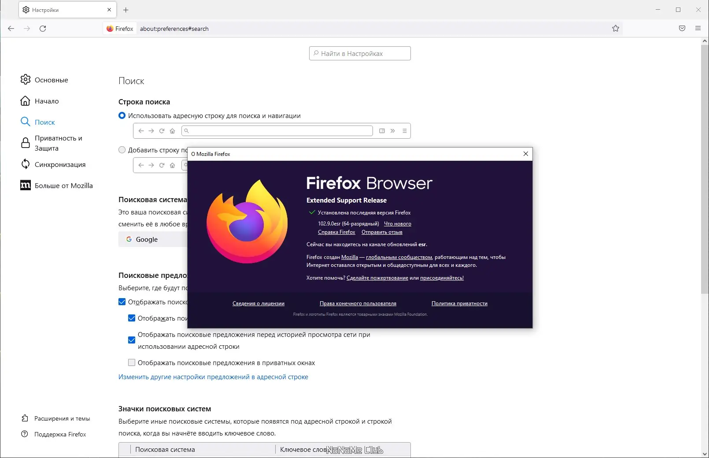Click the Поисковая система column header
709x458 pixels.
tap(165, 450)
